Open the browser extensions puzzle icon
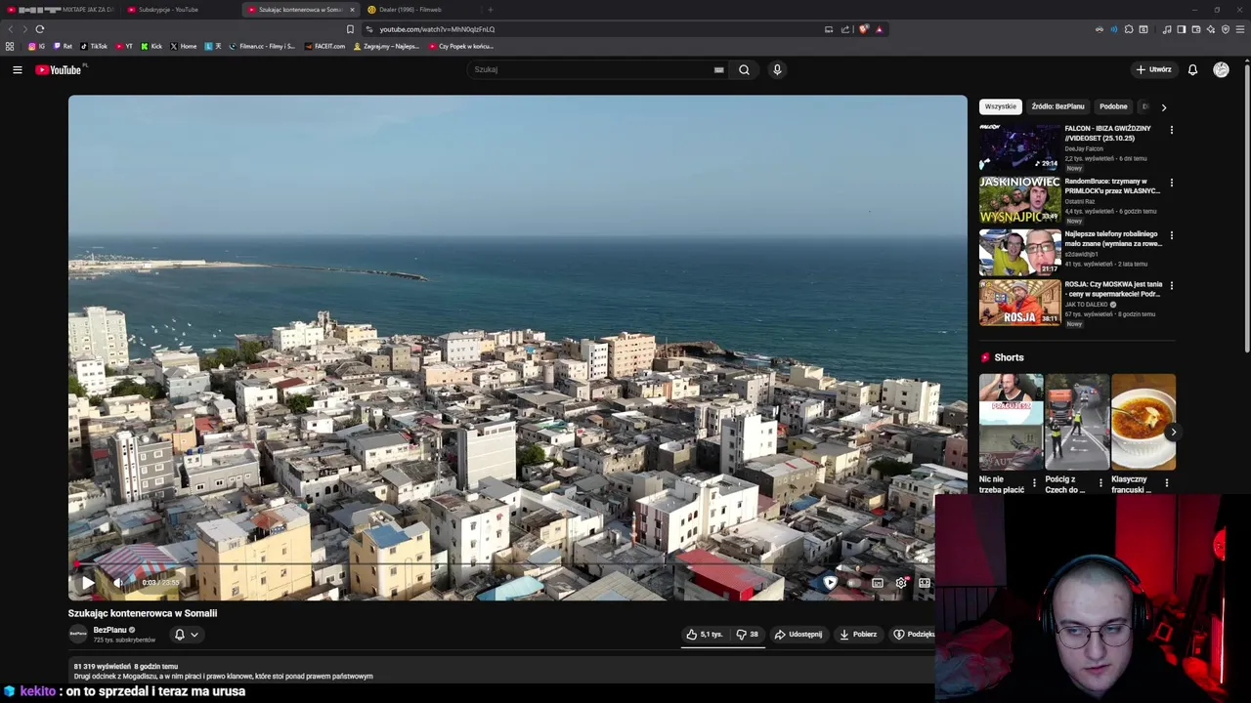The image size is (1251, 703). click(x=1129, y=29)
